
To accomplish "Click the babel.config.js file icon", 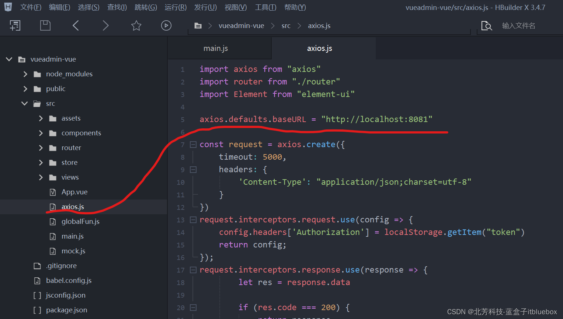I will click(x=37, y=281).
